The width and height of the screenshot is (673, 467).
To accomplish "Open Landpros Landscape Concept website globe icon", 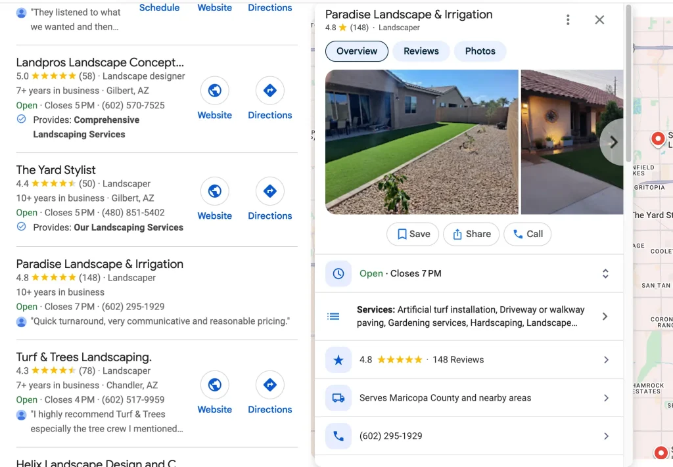I will pos(215,91).
